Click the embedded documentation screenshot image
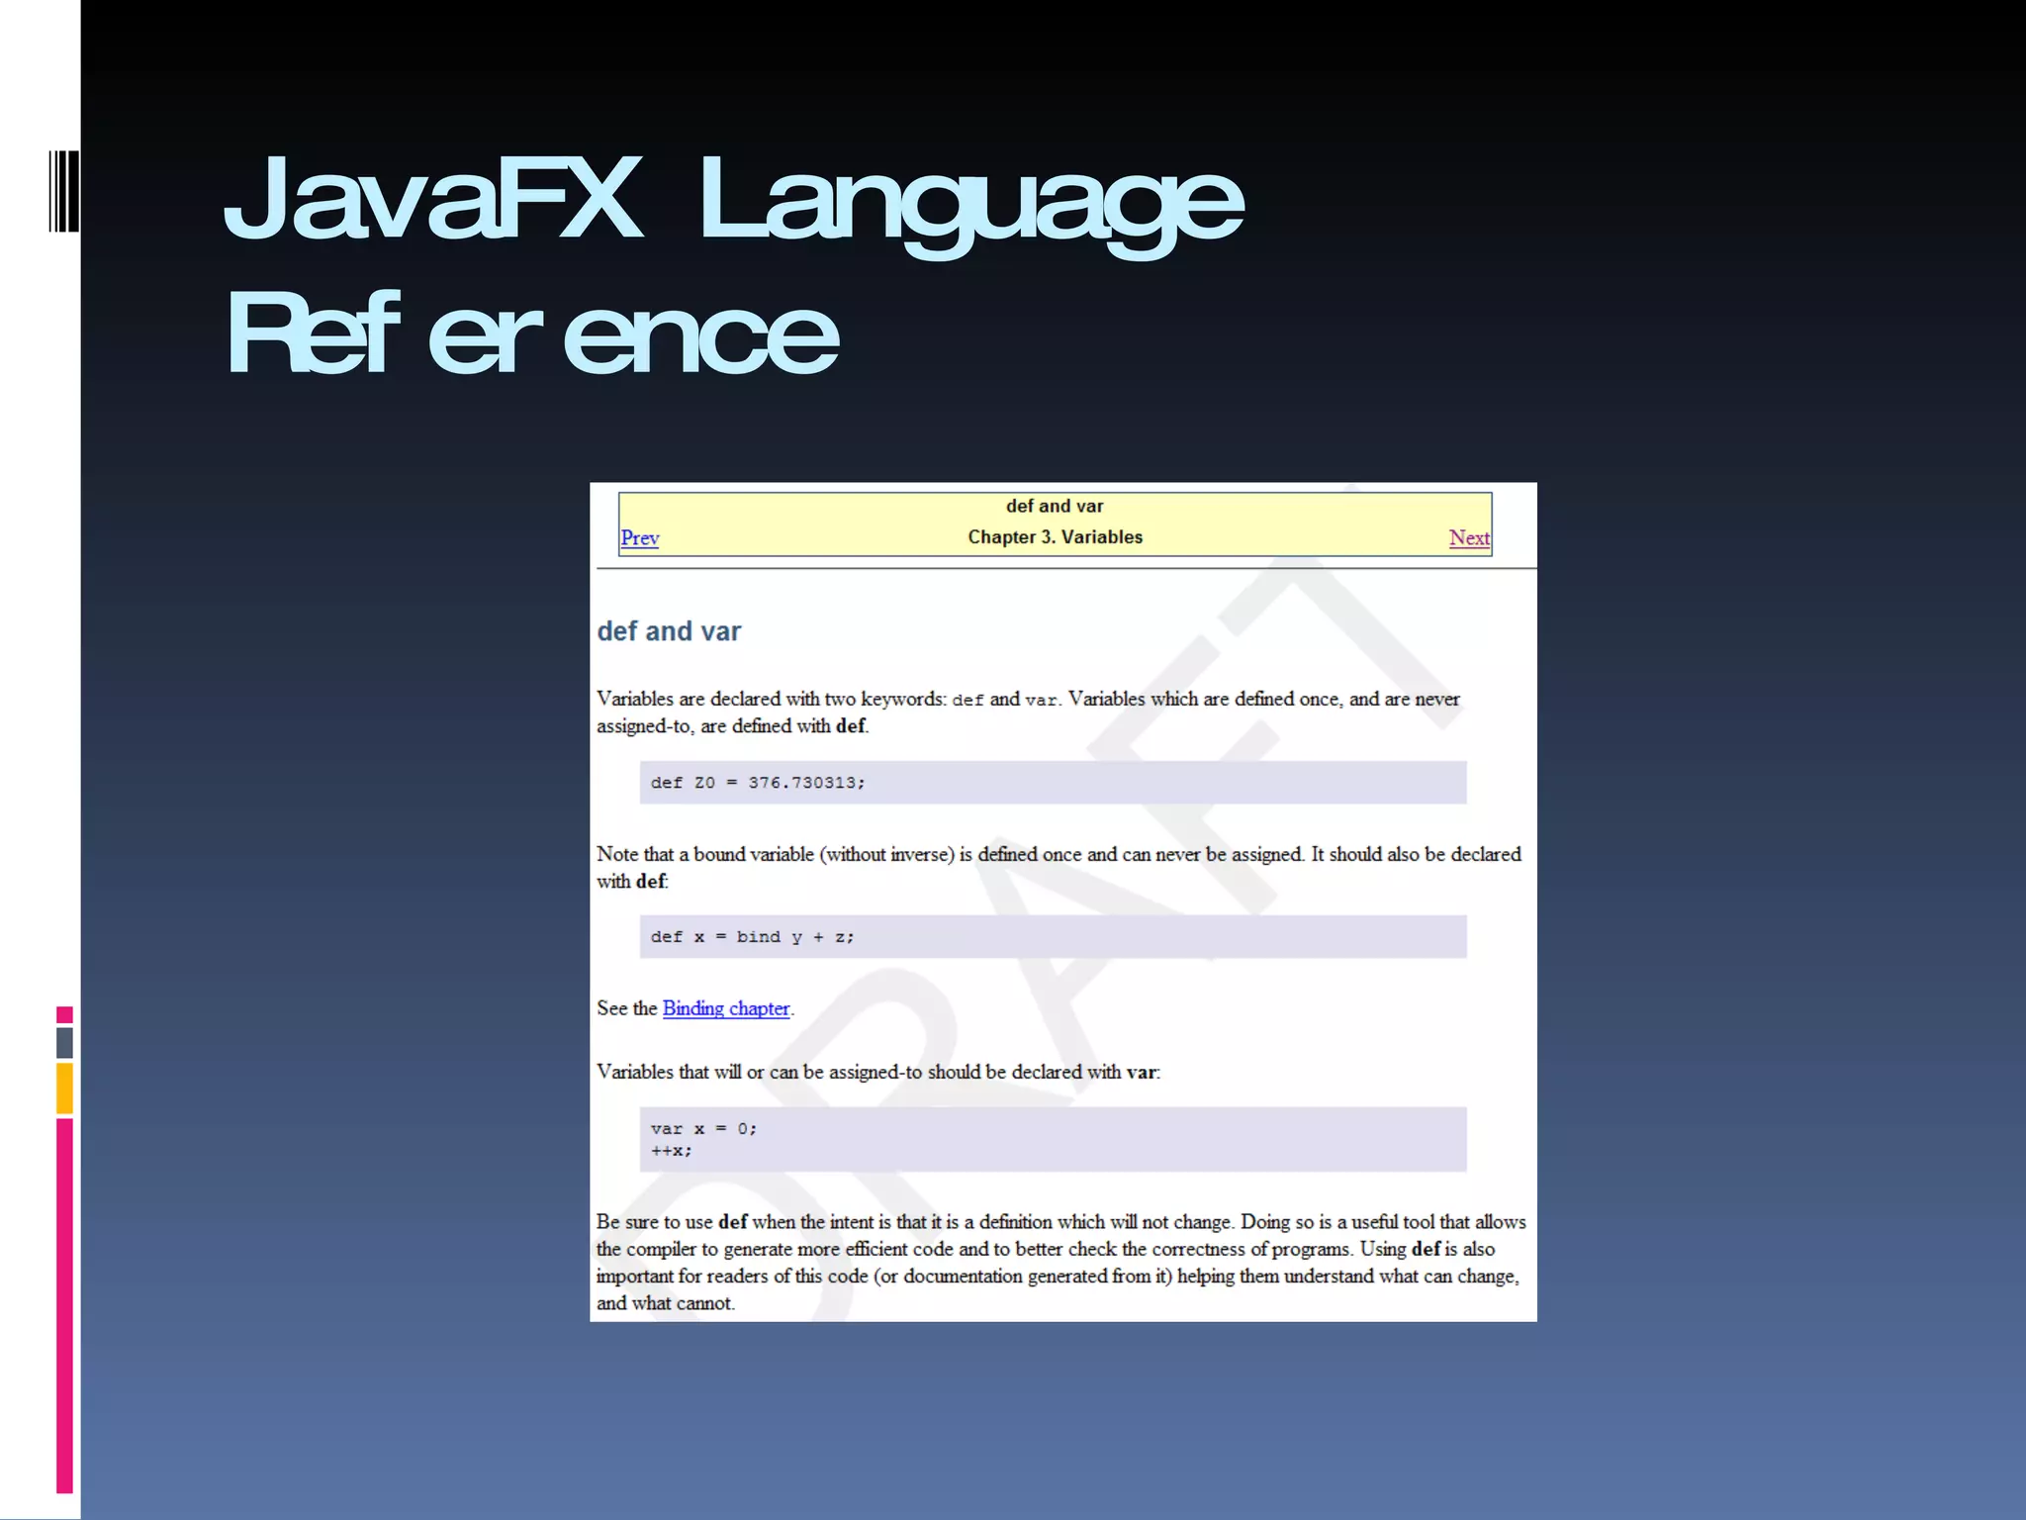Image resolution: width=2026 pixels, height=1520 pixels. coord(1062,902)
